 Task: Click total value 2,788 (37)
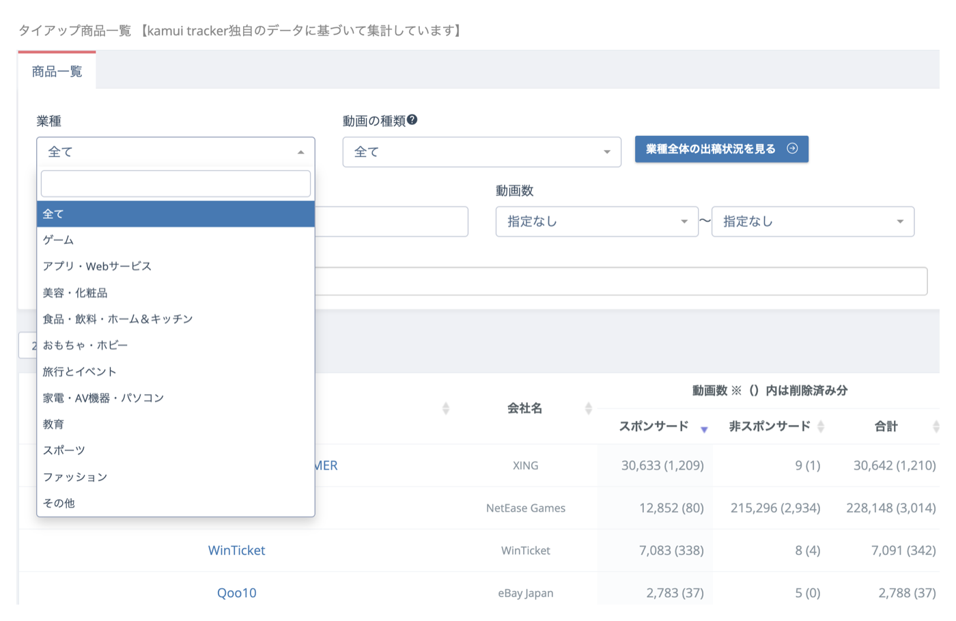point(907,593)
